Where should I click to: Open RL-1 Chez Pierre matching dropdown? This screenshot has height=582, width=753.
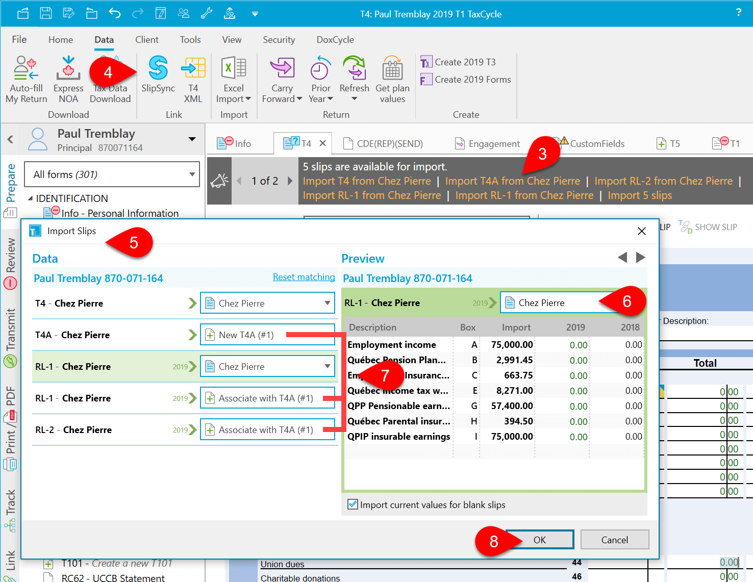tap(267, 366)
